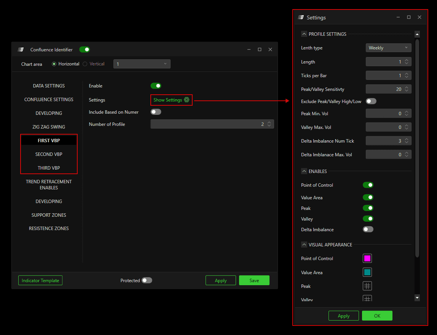The height and width of the screenshot is (335, 437).
Task: Open the teal Value Area swatch
Action: pyautogui.click(x=367, y=272)
